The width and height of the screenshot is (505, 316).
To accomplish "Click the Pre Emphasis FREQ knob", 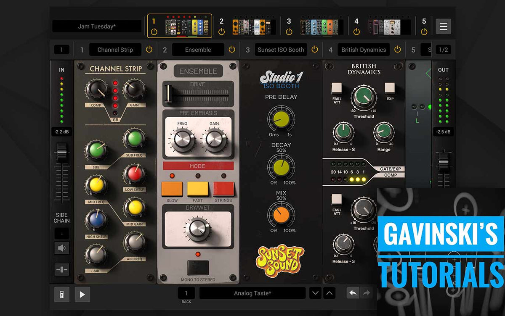I will (182, 139).
